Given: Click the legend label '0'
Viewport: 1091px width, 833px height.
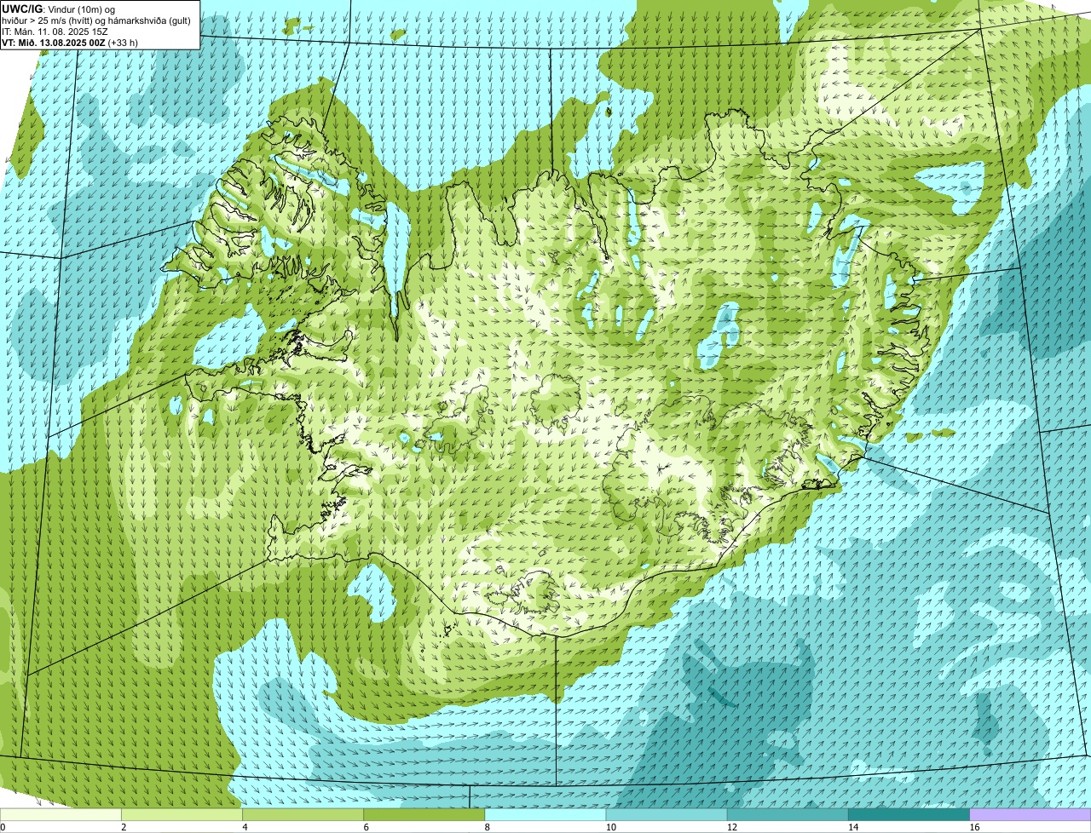Looking at the screenshot, I should (3, 827).
